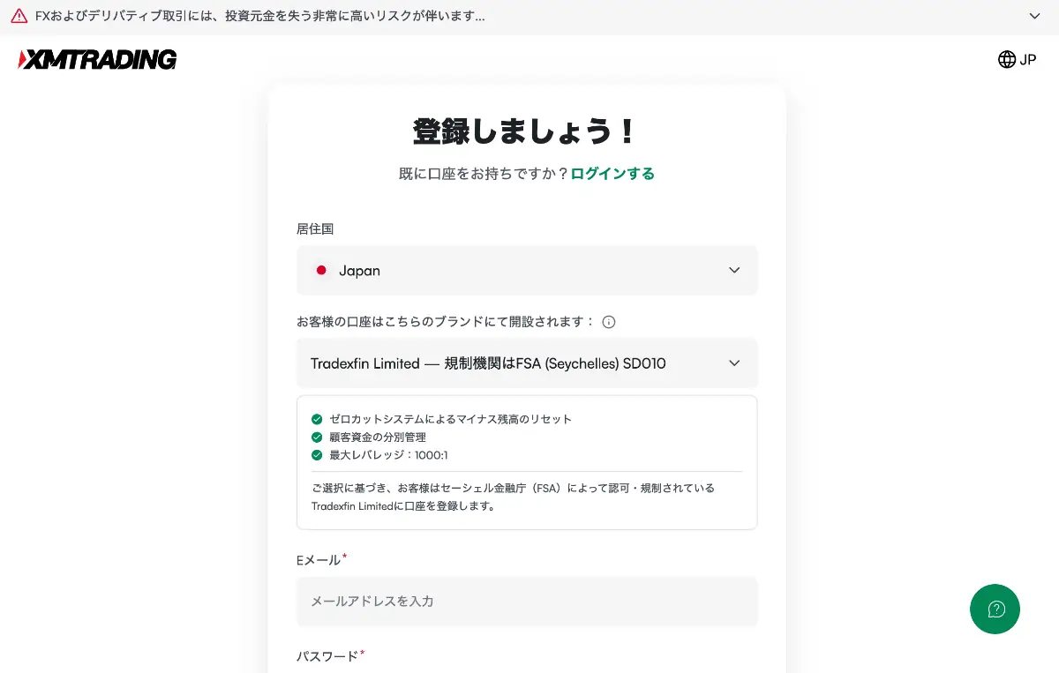Screen dimensions: 1059x673
Task: Click the checkmark beside 顧客資金の分別管理
Action: [317, 437]
